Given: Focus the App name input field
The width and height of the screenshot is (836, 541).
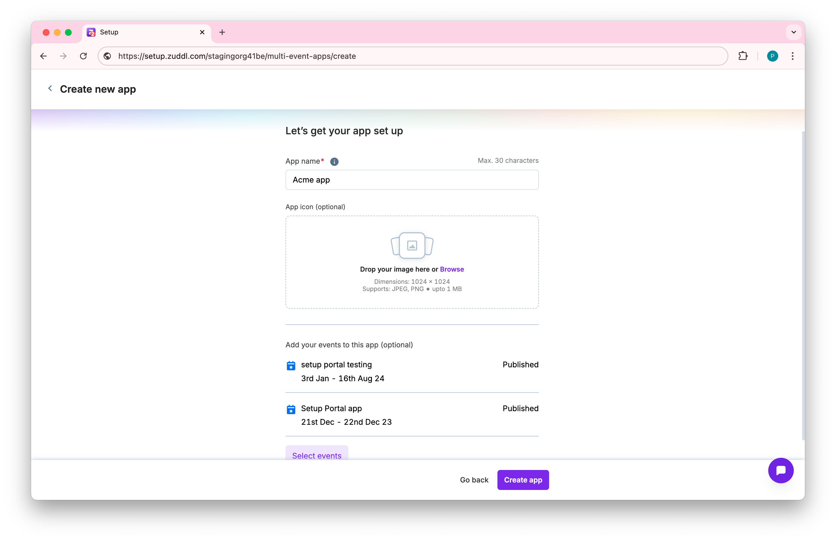Looking at the screenshot, I should (x=412, y=180).
